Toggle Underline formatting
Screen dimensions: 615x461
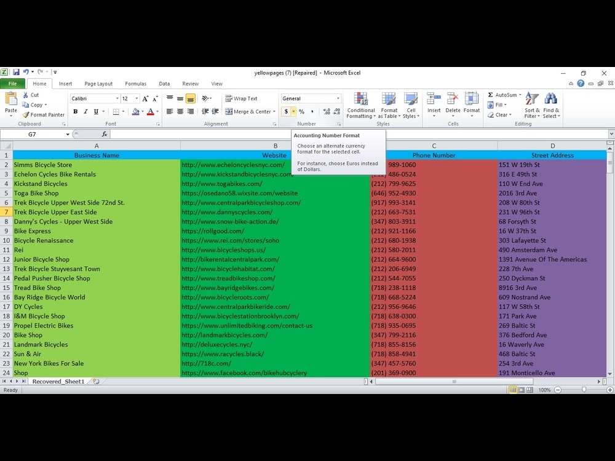(96, 112)
